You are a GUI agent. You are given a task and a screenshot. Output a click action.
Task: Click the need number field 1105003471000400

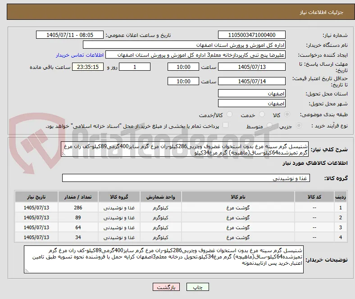click(x=251, y=35)
